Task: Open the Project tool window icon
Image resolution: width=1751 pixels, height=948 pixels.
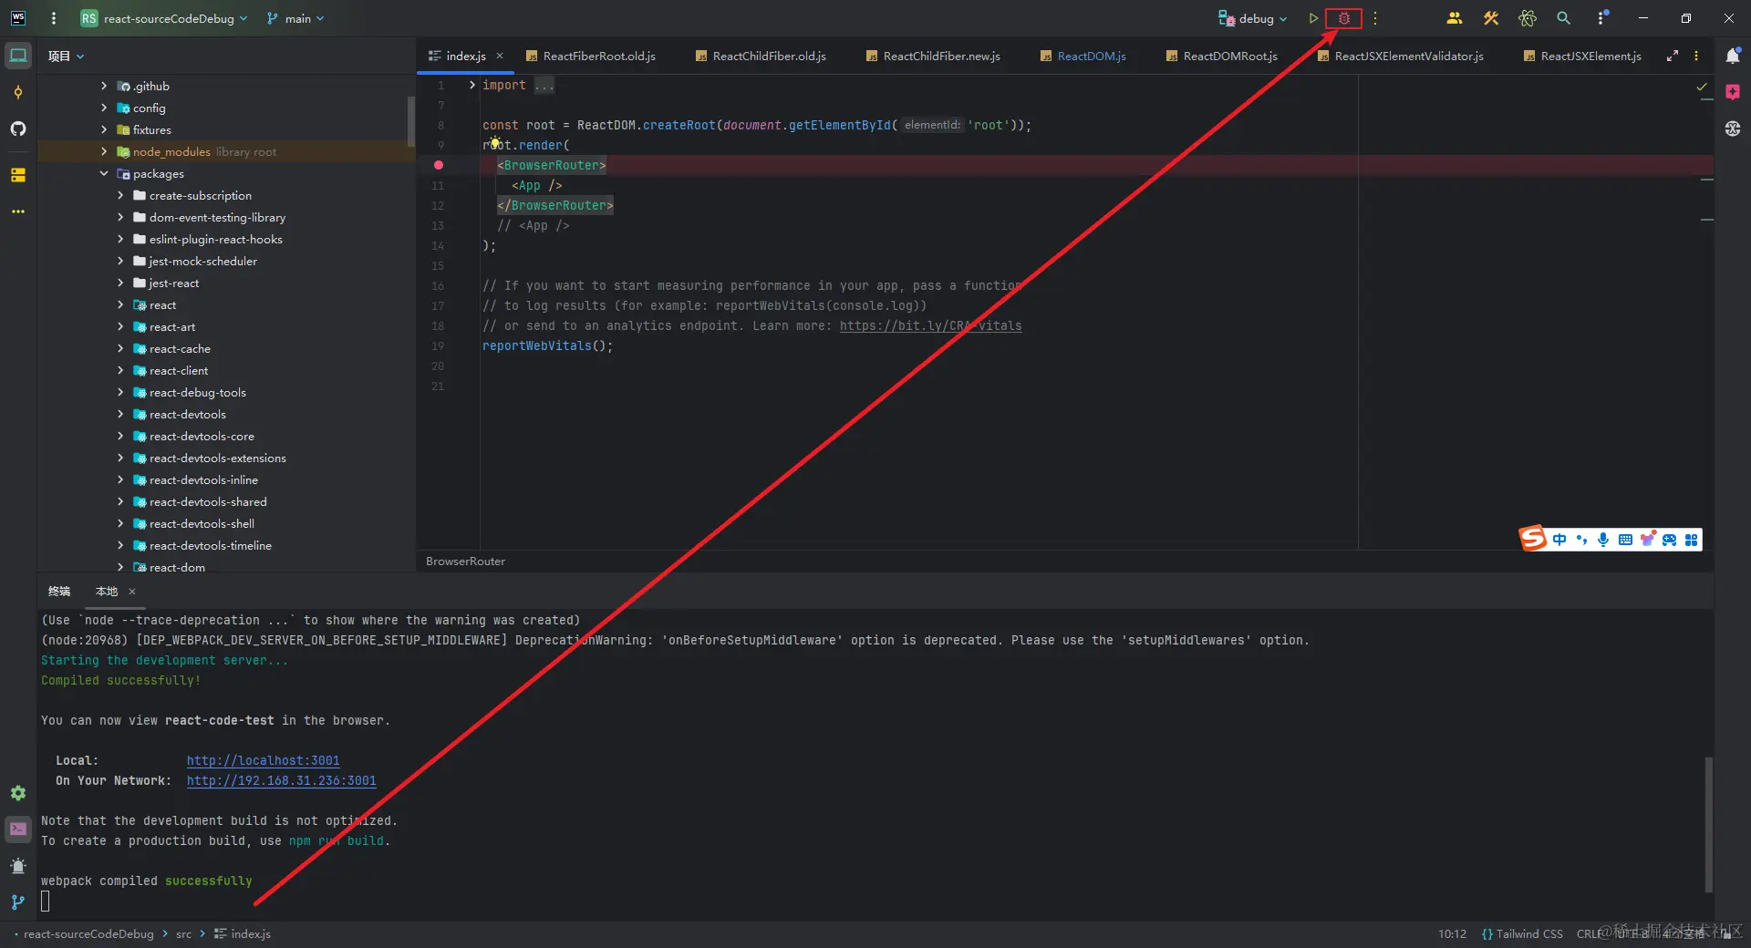Action: coord(18,56)
